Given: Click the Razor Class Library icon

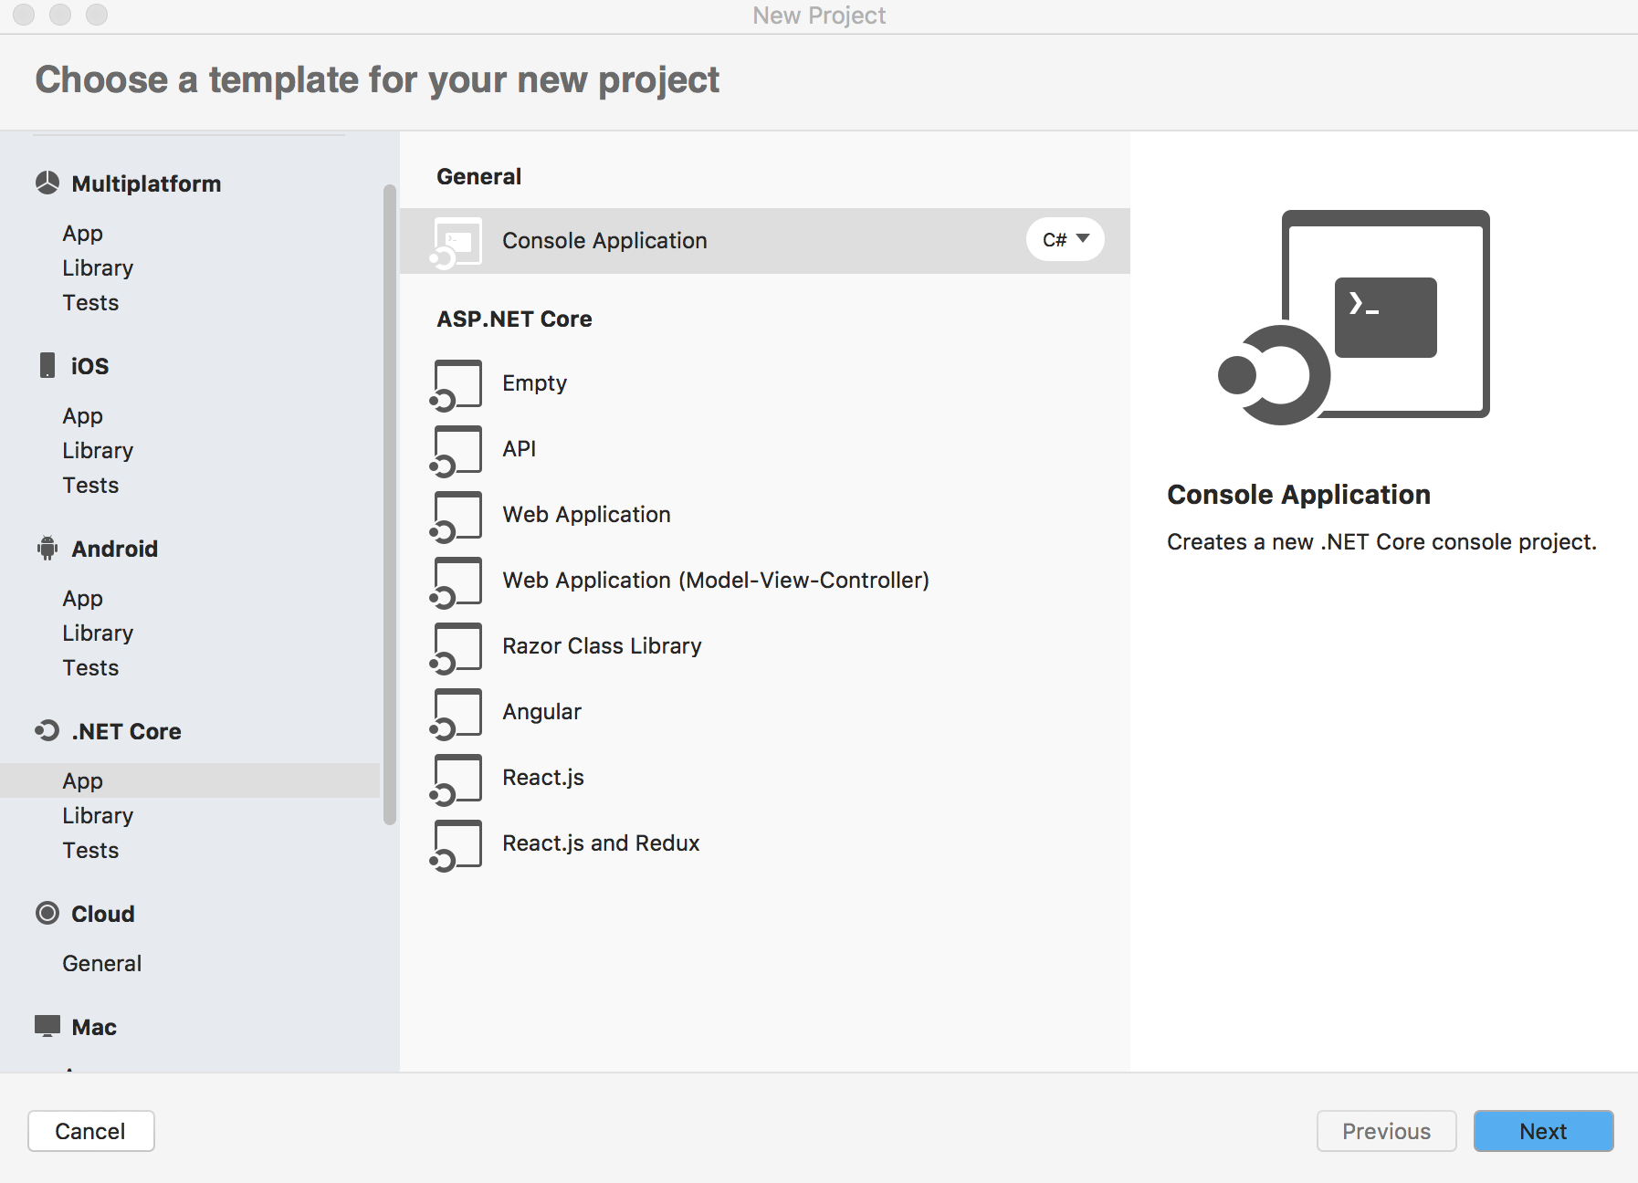Looking at the screenshot, I should coord(456,648).
